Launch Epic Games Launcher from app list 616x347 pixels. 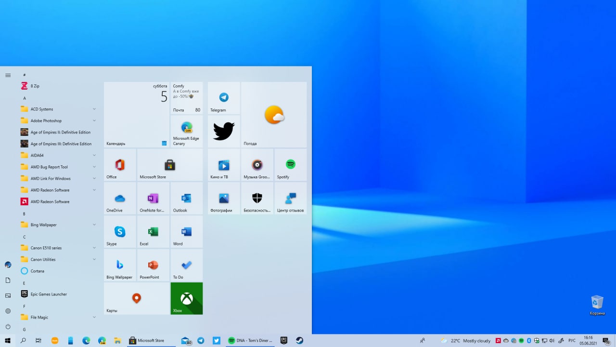pyautogui.click(x=58, y=294)
